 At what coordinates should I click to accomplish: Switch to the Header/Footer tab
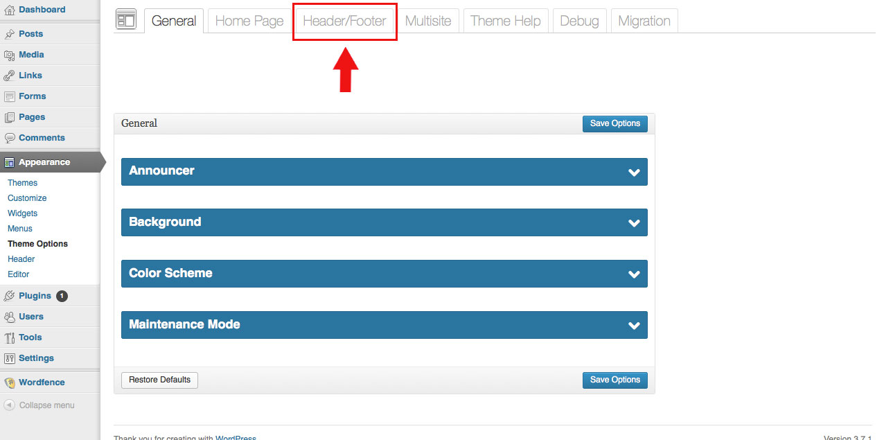[344, 21]
